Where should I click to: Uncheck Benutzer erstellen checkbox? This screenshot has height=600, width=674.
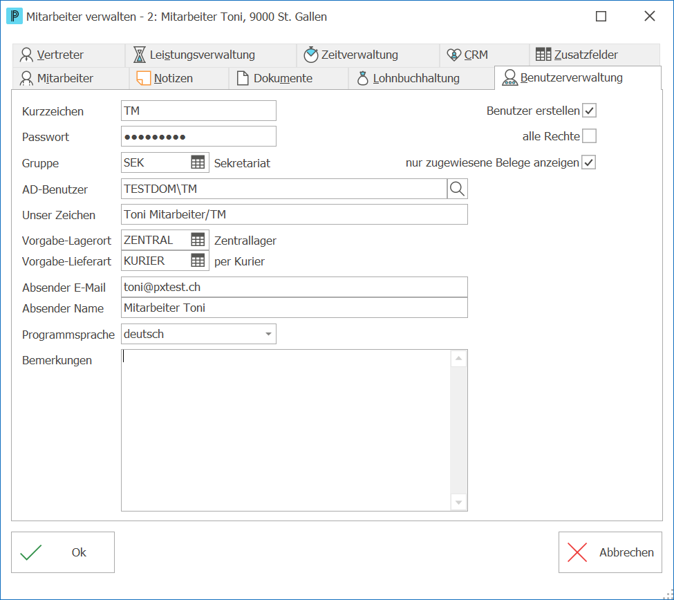[x=589, y=111]
